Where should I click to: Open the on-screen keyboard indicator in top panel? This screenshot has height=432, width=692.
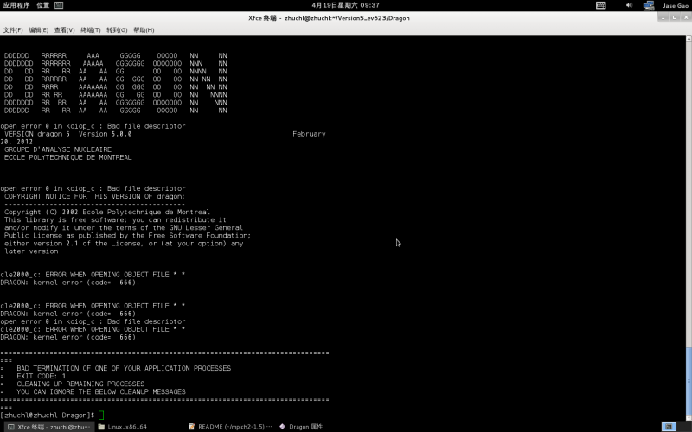(x=601, y=5)
